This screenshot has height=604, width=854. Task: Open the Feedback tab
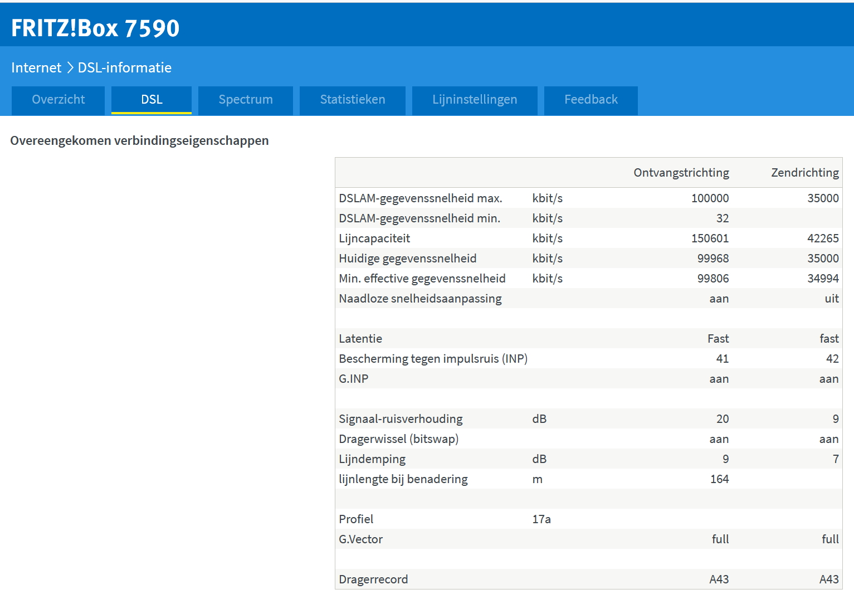click(591, 100)
